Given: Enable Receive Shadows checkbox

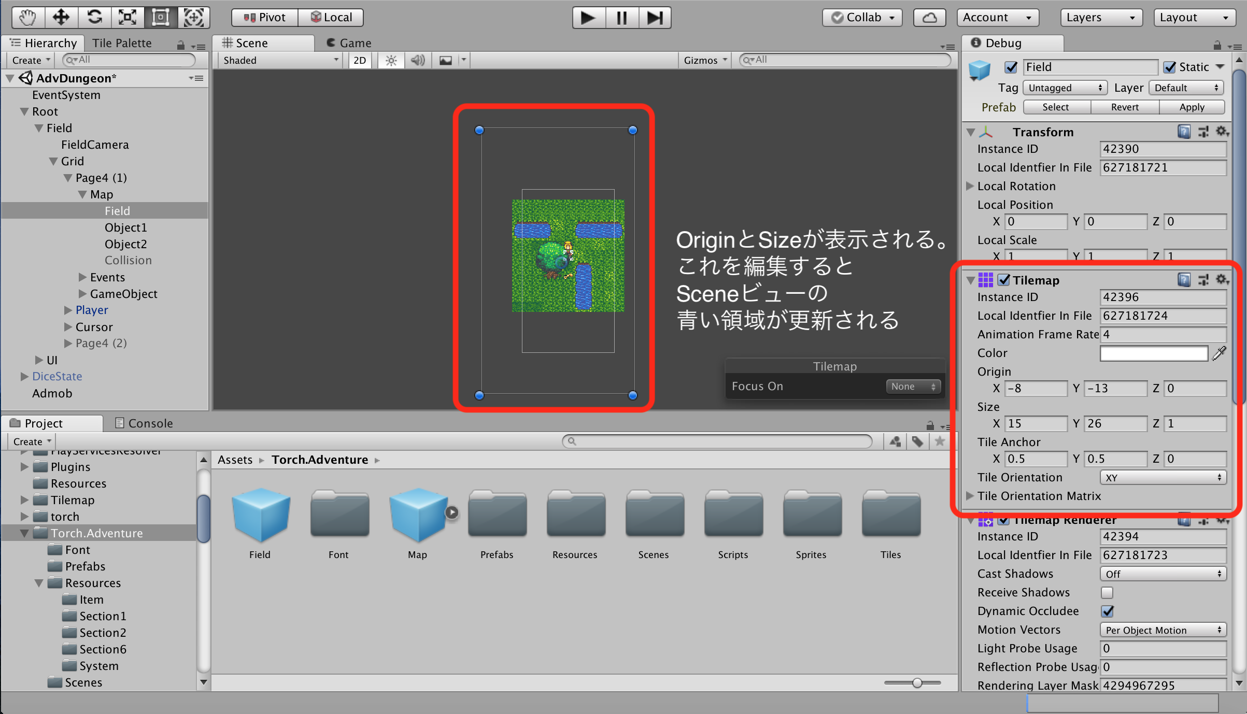Looking at the screenshot, I should click(x=1107, y=592).
